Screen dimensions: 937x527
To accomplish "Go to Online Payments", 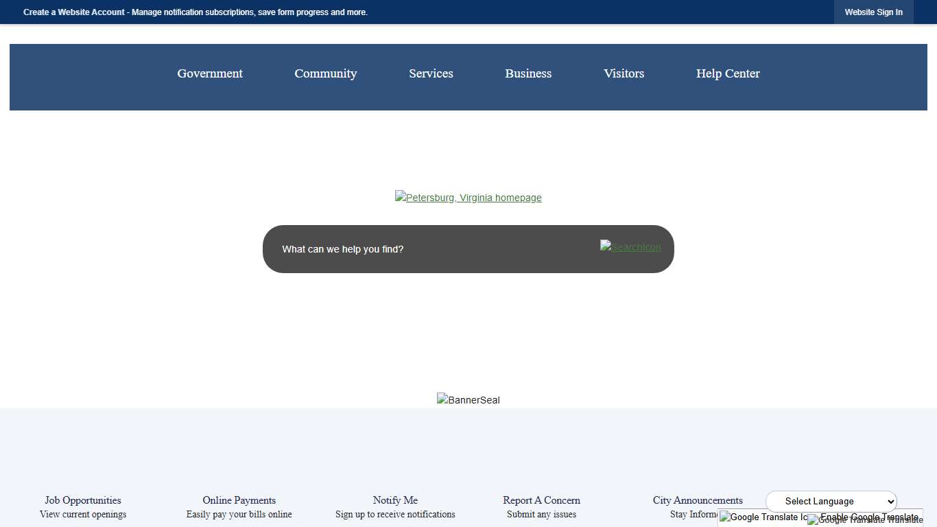I will pos(239,501).
